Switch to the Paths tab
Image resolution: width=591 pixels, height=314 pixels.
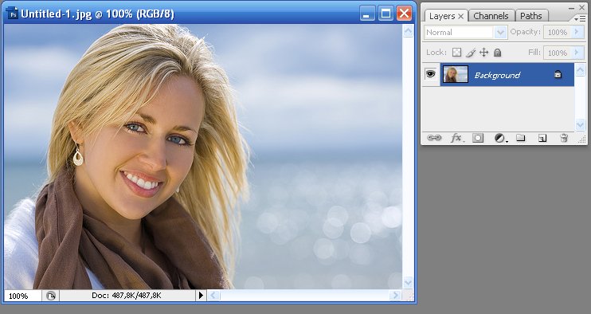point(530,16)
